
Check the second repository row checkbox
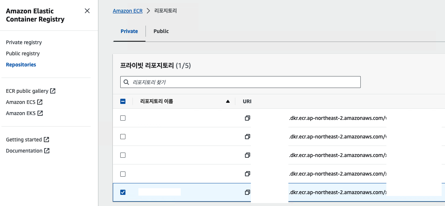click(123, 137)
